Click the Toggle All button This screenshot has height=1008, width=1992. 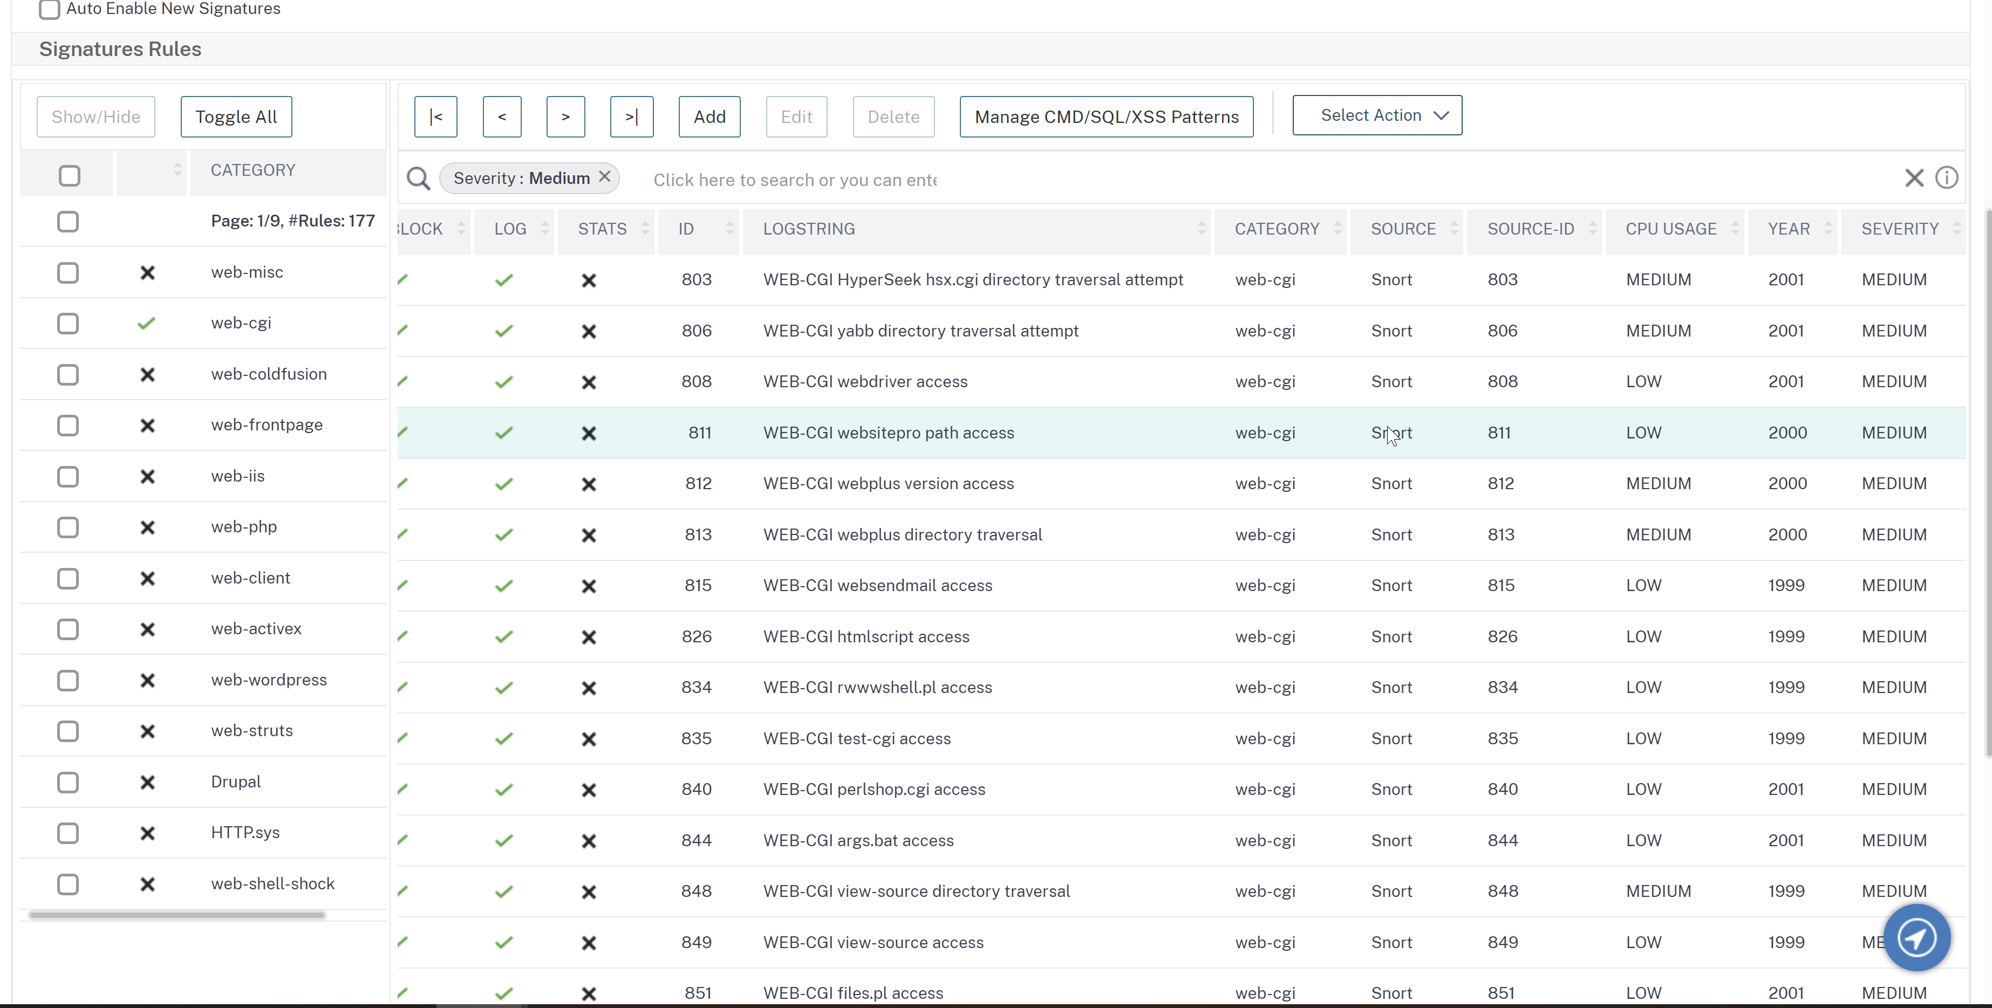point(236,116)
